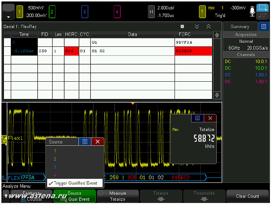Screen dimensions: 271x204
Task: Open FlexRay lister settings gear
Action: point(182,26)
